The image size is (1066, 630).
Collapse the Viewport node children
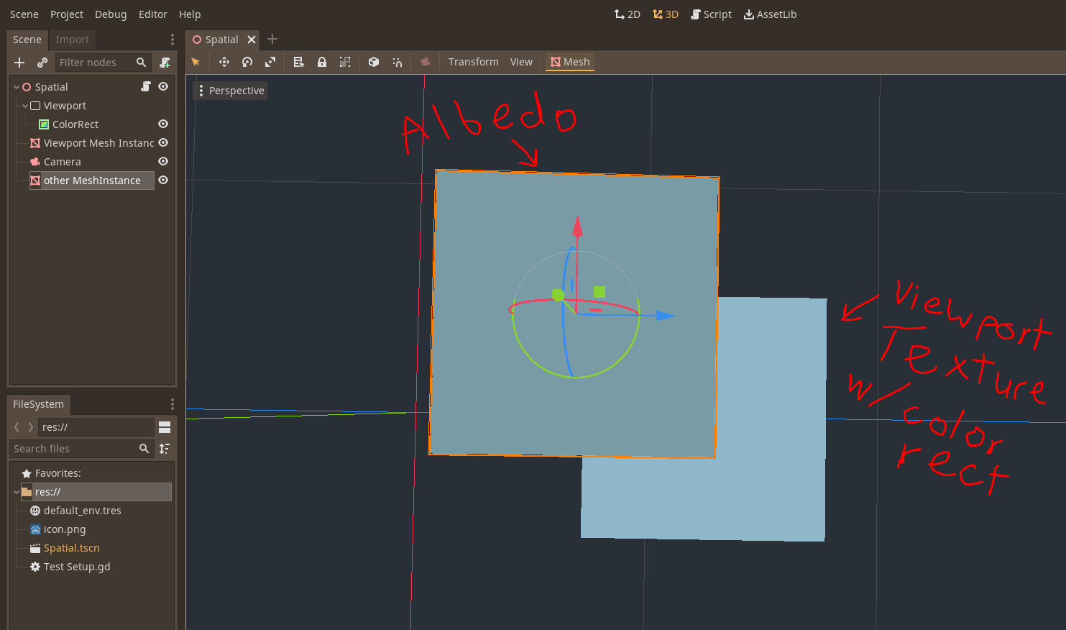click(x=25, y=106)
